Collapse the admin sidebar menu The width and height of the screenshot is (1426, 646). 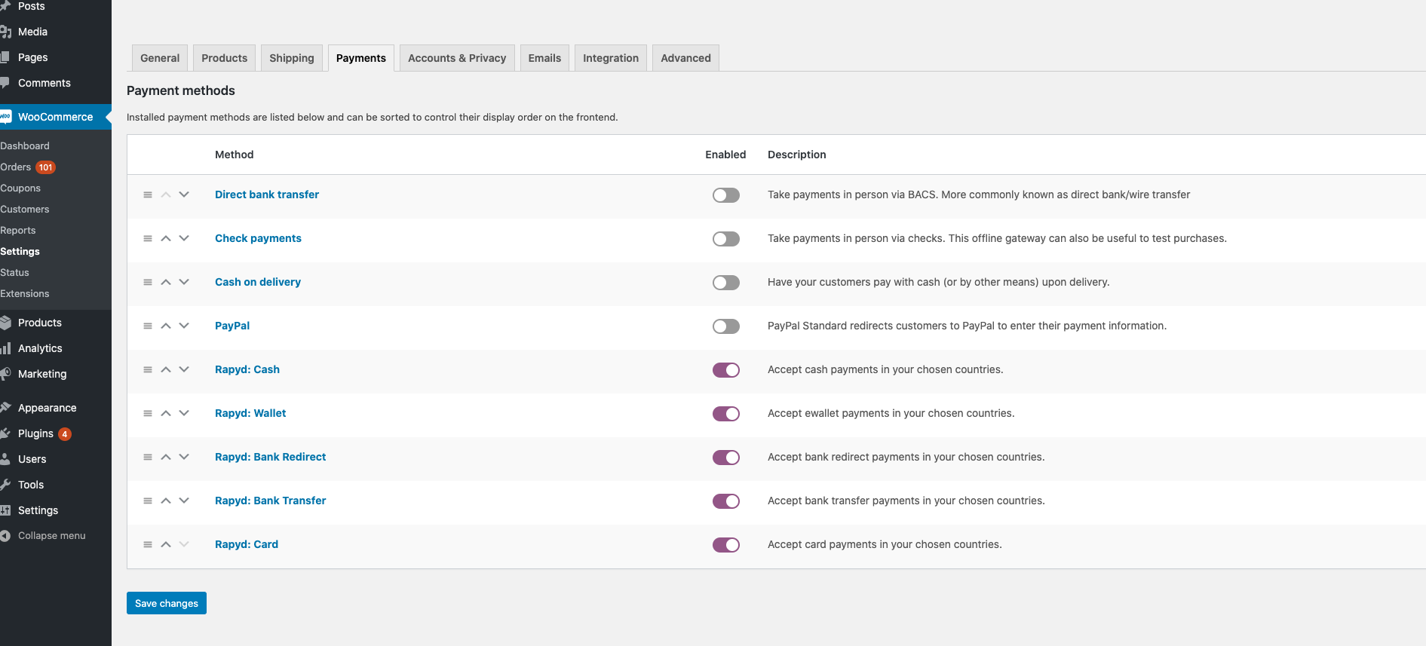[x=51, y=536]
